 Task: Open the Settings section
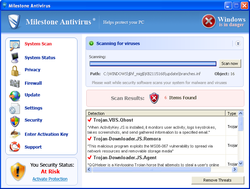point(34,108)
